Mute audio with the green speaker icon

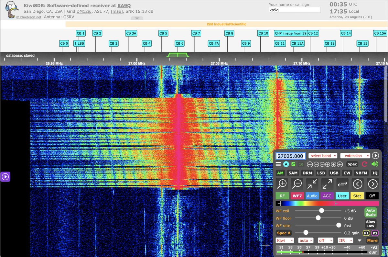375,164
